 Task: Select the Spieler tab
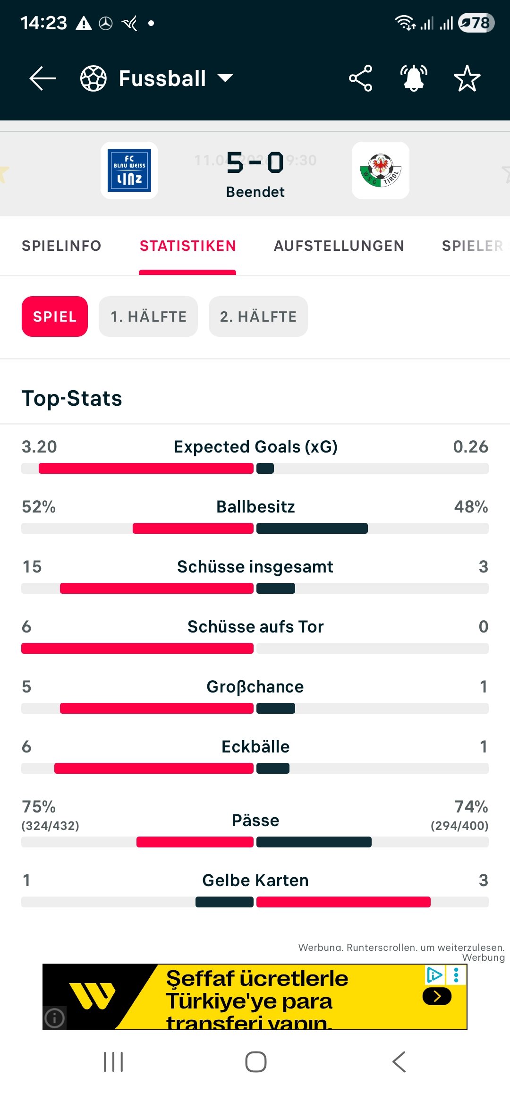click(472, 246)
